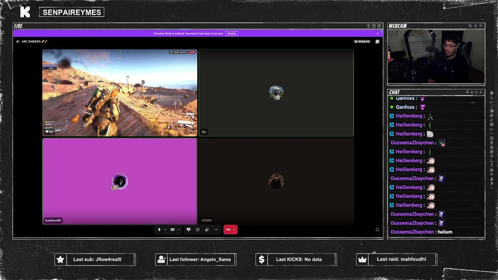The width and height of the screenshot is (498, 280).
Task: Click the SENPAIREYMES channel name
Action: pyautogui.click(x=72, y=12)
